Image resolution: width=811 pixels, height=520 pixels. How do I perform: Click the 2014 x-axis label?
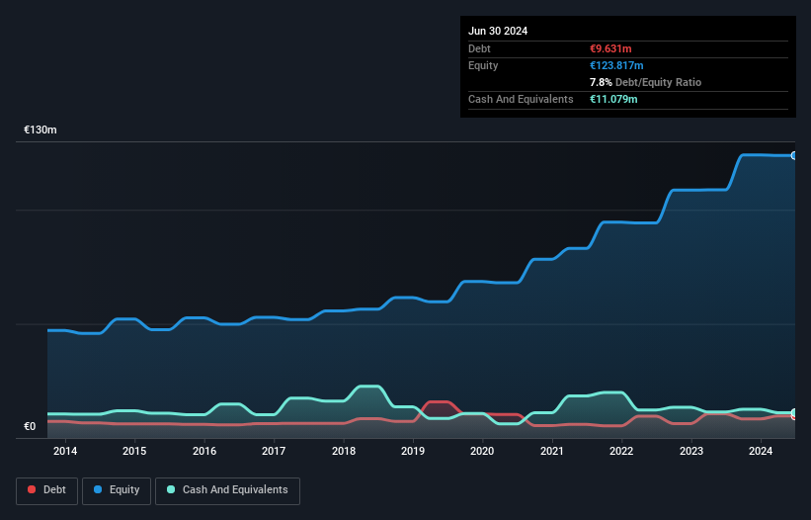click(65, 451)
